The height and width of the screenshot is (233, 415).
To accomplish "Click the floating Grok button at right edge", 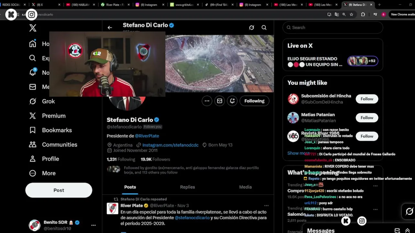I will coord(409,211).
